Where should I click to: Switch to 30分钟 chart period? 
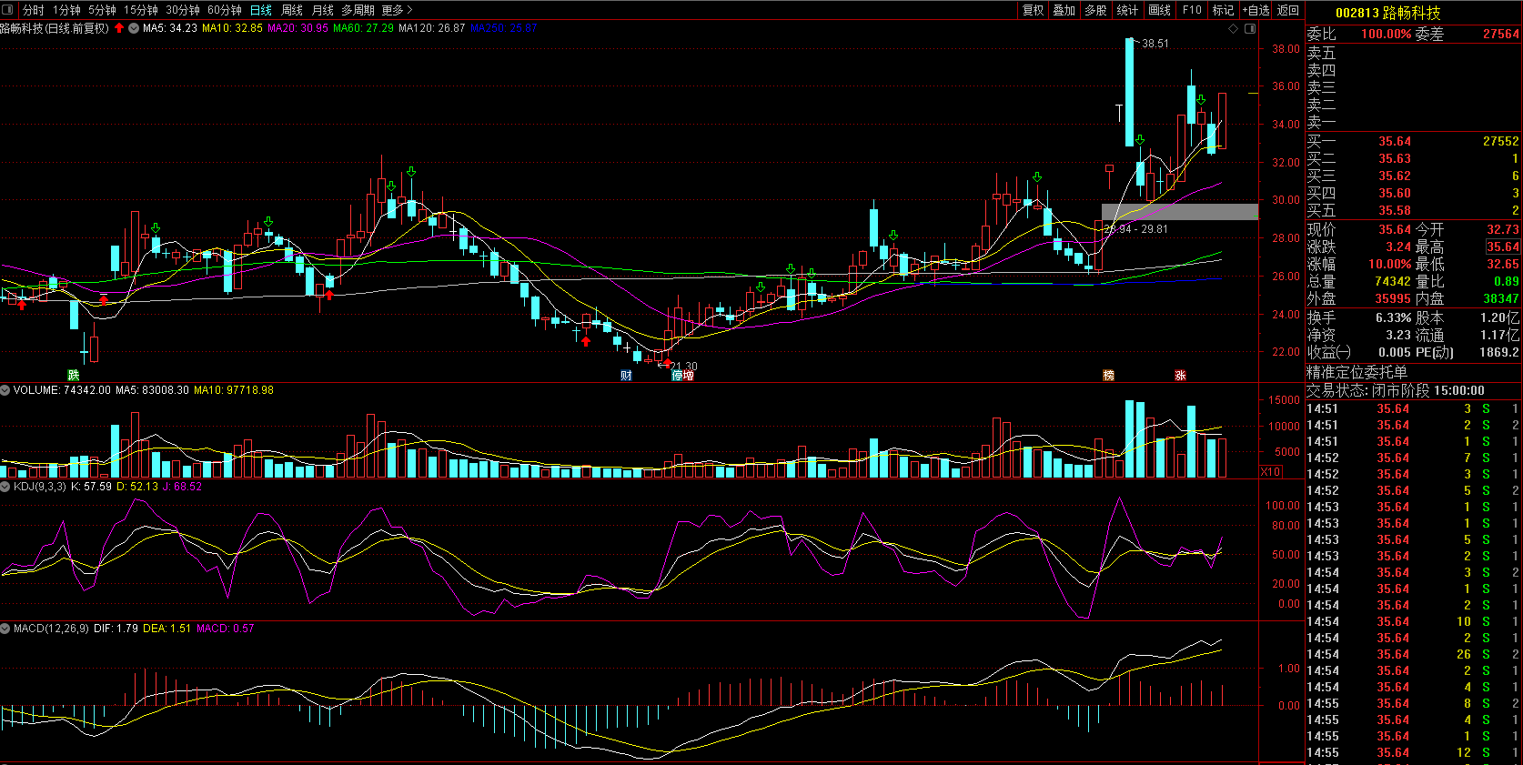183,10
